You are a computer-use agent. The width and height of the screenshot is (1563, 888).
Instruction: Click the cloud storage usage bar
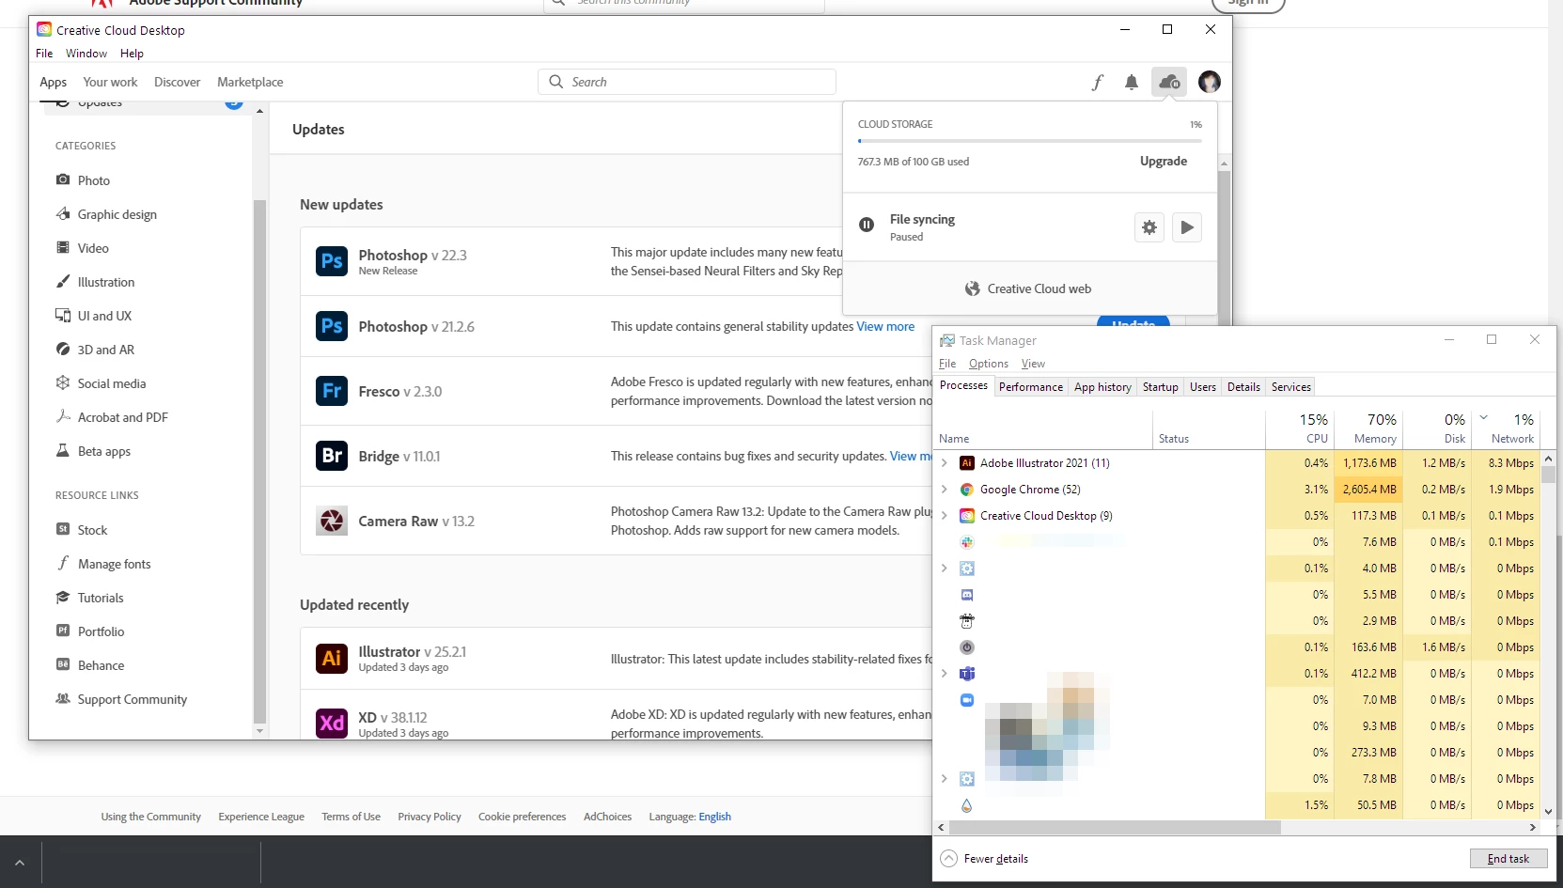pos(1029,141)
